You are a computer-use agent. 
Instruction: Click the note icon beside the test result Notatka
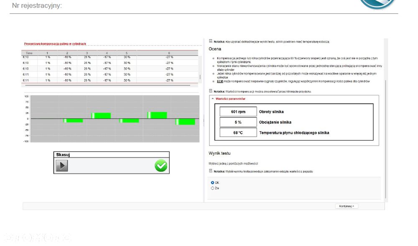tap(211, 171)
